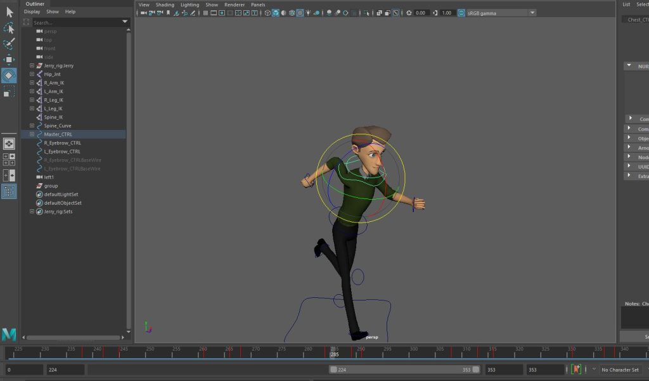Open the viewport Renderer menu
649x381 pixels.
[x=235, y=4]
